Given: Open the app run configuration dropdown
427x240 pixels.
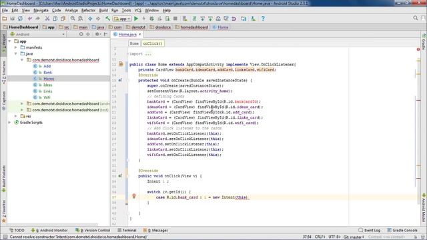Looking at the screenshot, I should click(122, 19).
